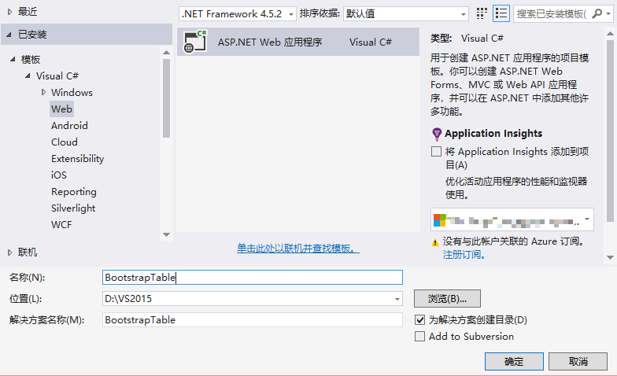The width and height of the screenshot is (617, 376).
Task: Open the .NET Framework version dropdown
Action: tap(291, 14)
